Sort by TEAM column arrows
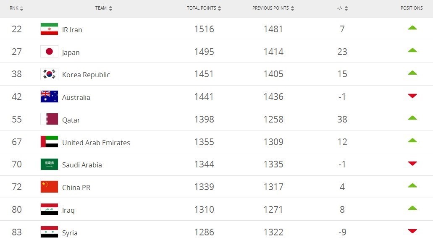433x240 pixels. [110, 8]
